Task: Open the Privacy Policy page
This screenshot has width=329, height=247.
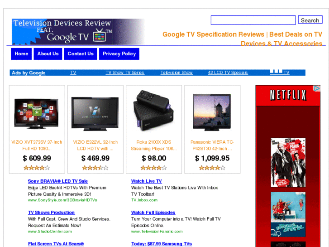Action: coord(119,54)
